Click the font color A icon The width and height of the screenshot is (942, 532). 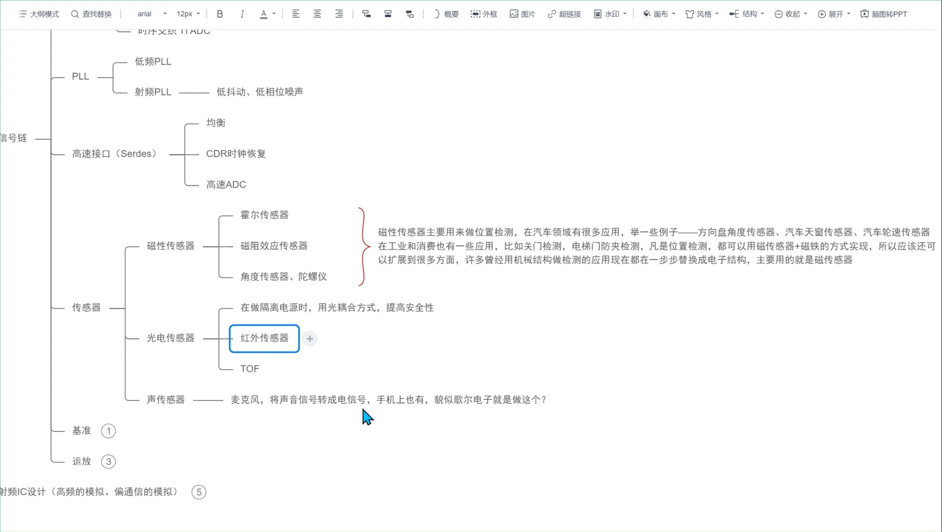pos(264,14)
